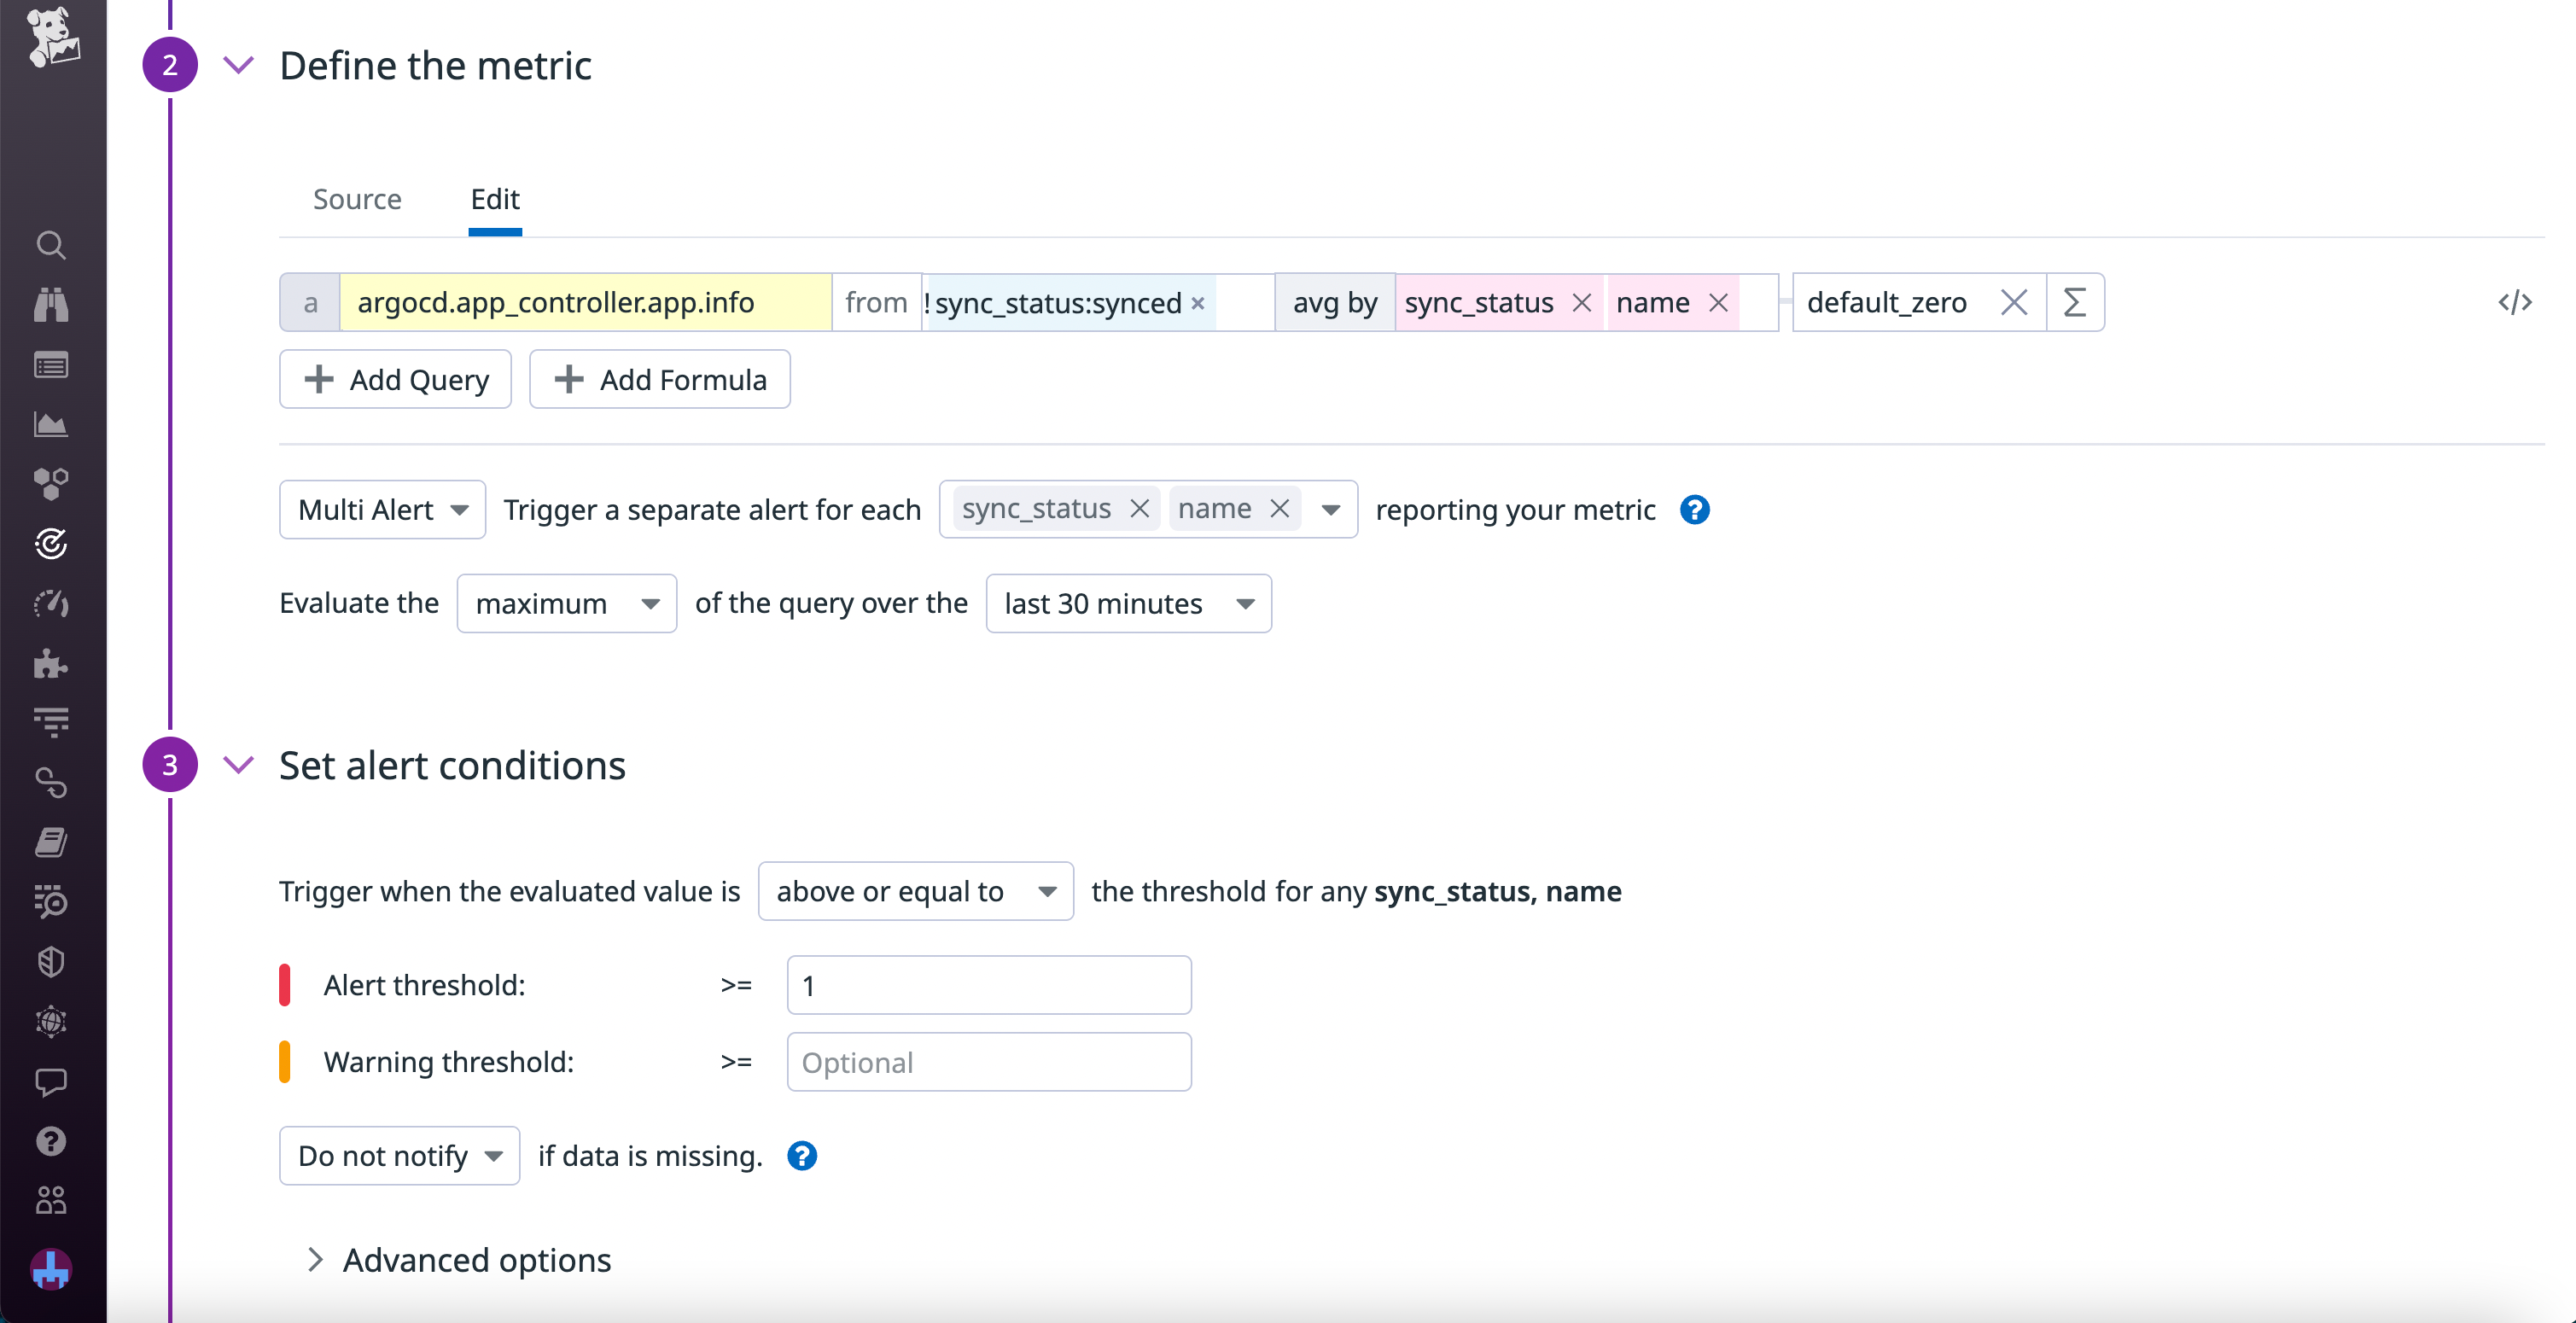Open the last 30 minutes window dropdown
Image resolution: width=2576 pixels, height=1323 pixels.
pos(1128,604)
